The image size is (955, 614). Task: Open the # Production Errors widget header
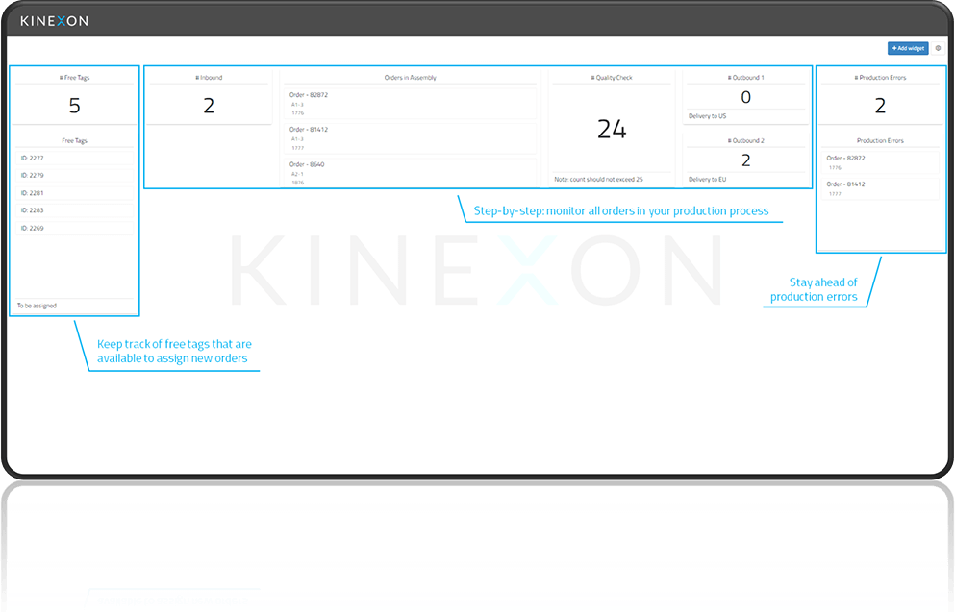click(880, 78)
